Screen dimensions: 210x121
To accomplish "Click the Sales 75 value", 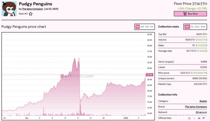I will coord(193,45).
